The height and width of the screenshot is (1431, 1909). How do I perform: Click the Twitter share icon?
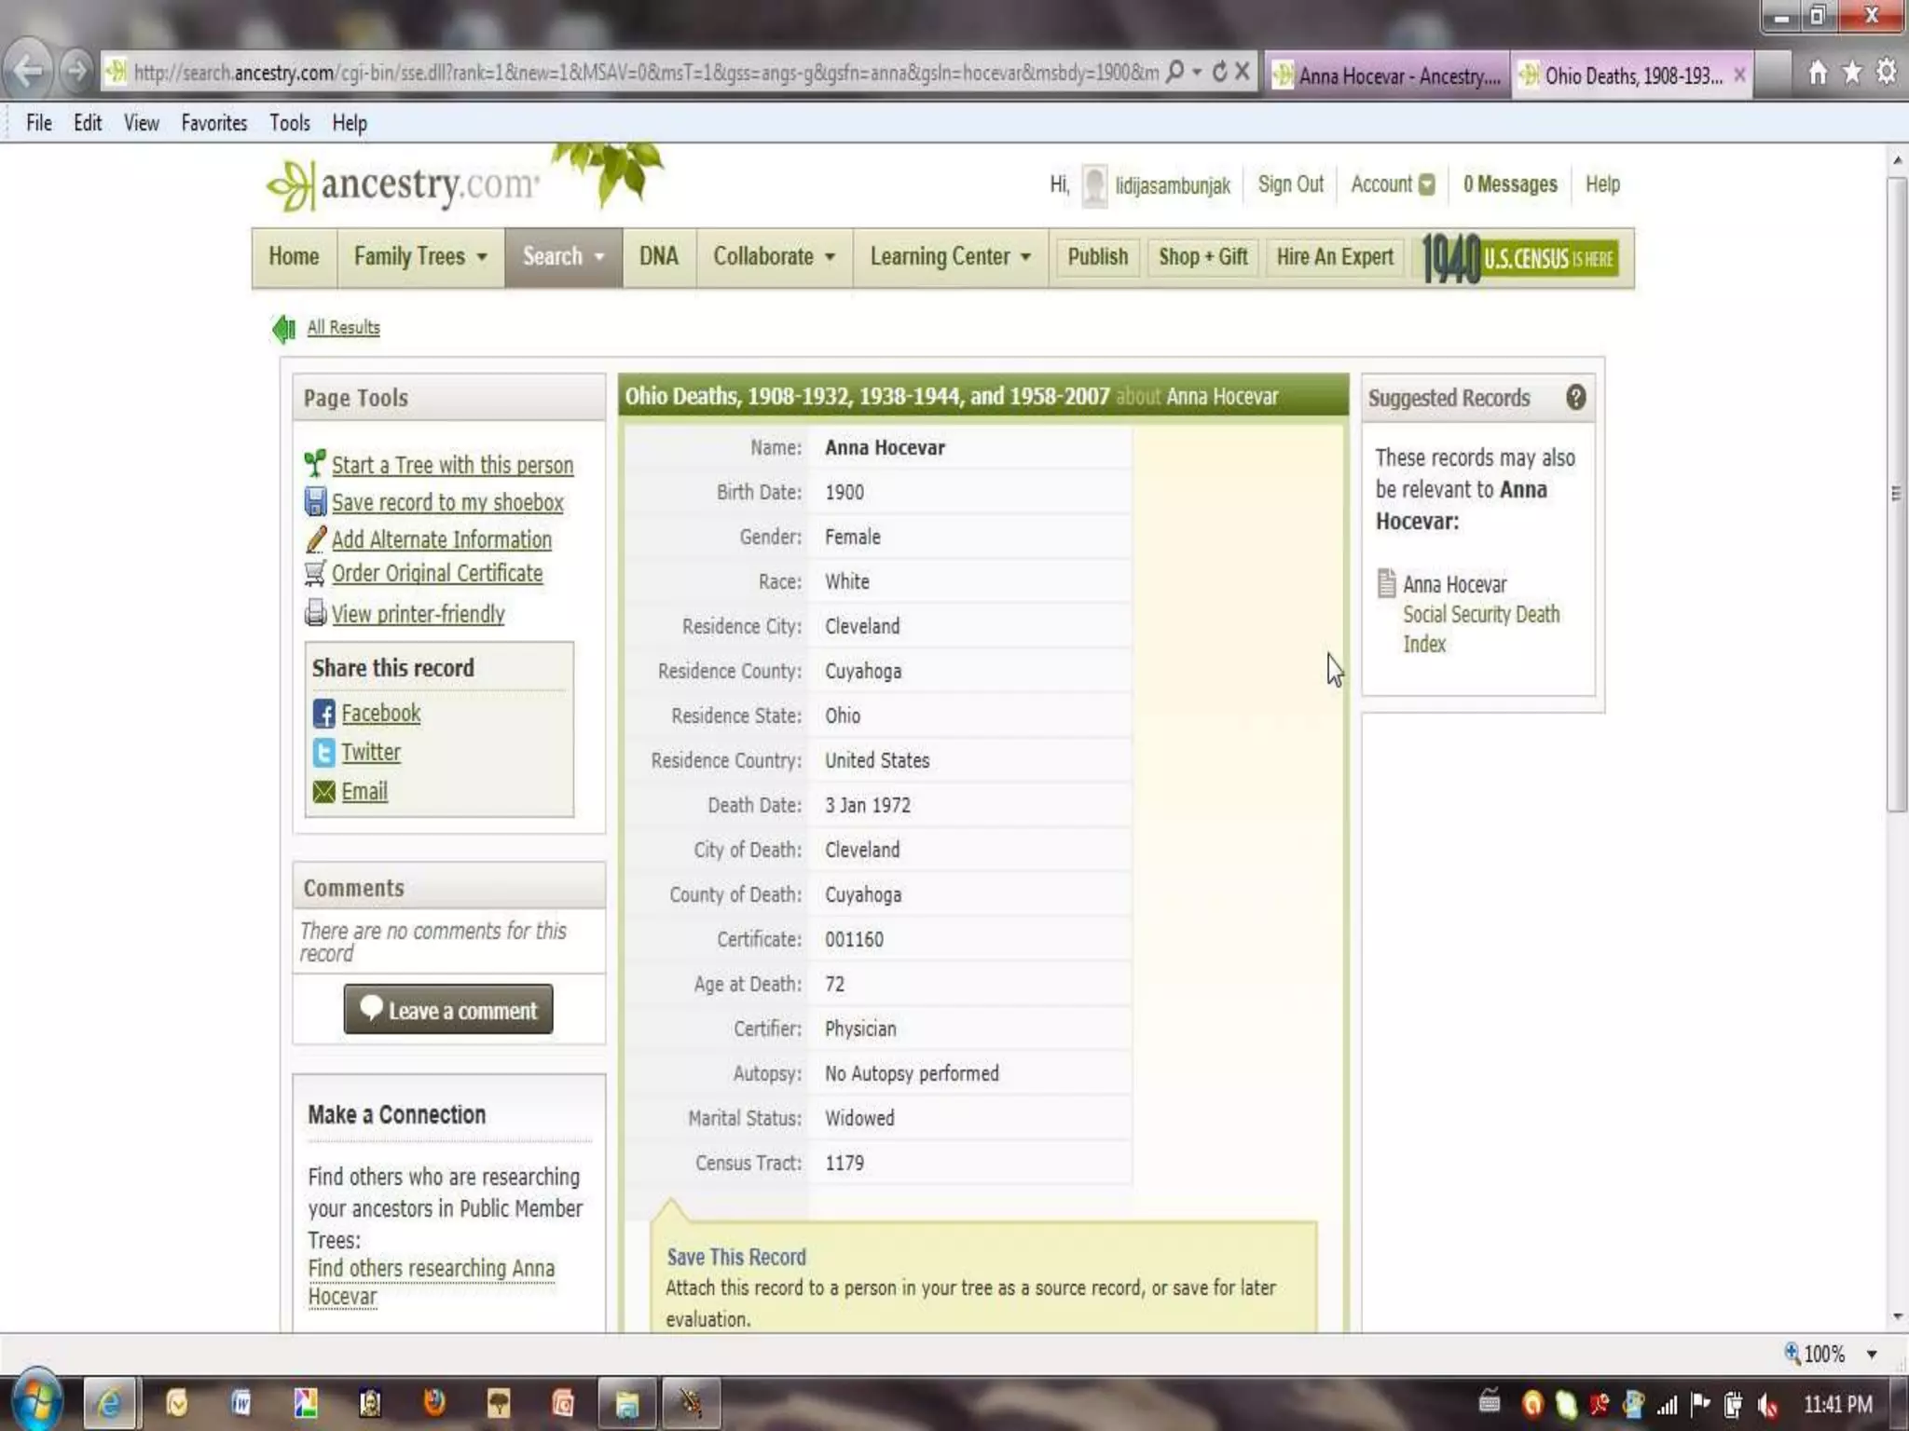[323, 753]
